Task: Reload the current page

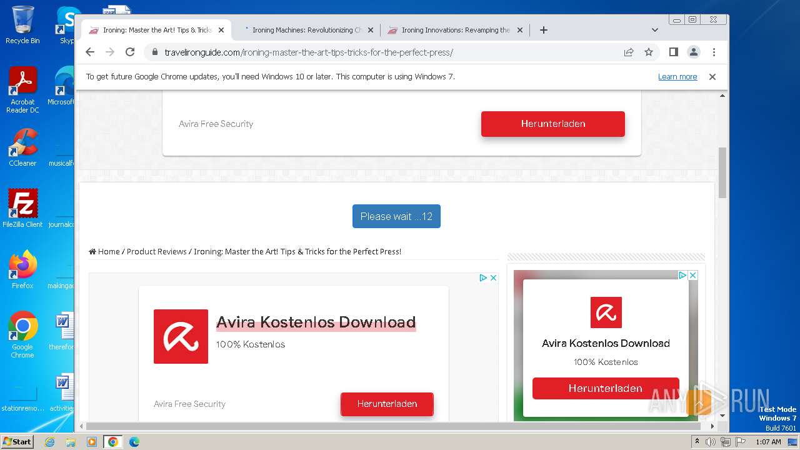Action: coord(130,52)
